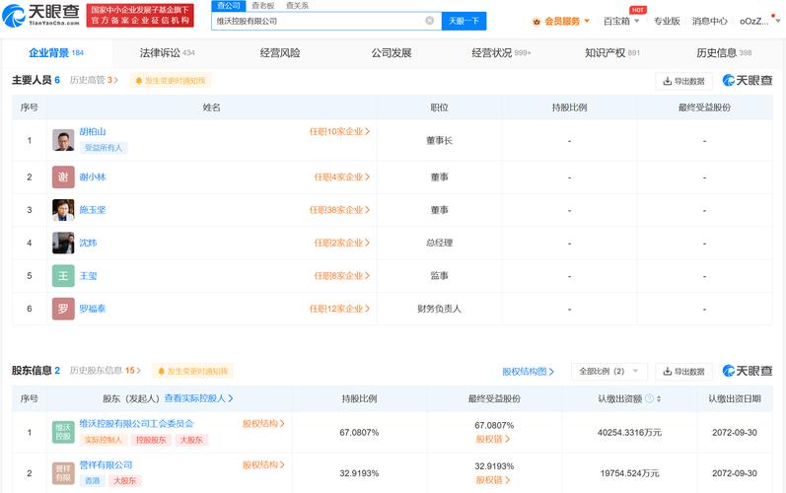
Task: Select the 公司发展 tab
Action: (x=391, y=52)
